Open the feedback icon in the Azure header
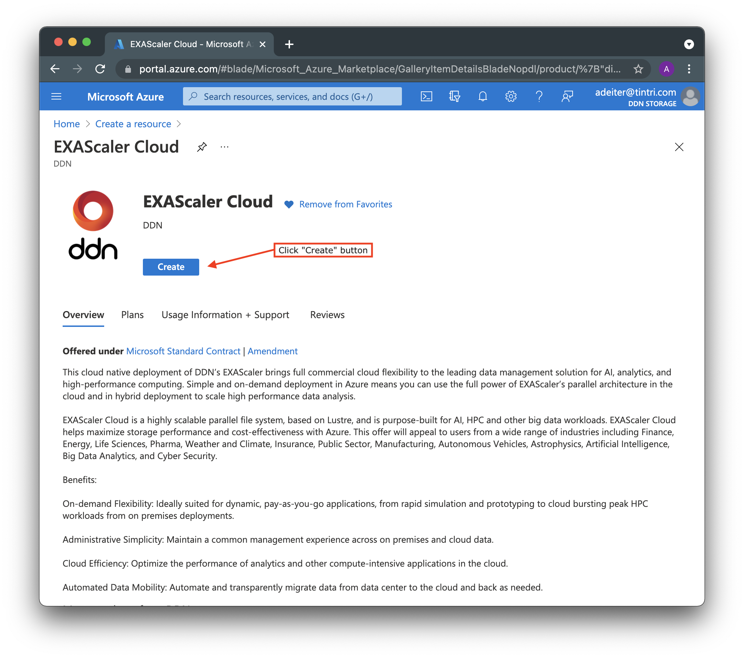Image resolution: width=744 pixels, height=658 pixels. click(567, 96)
